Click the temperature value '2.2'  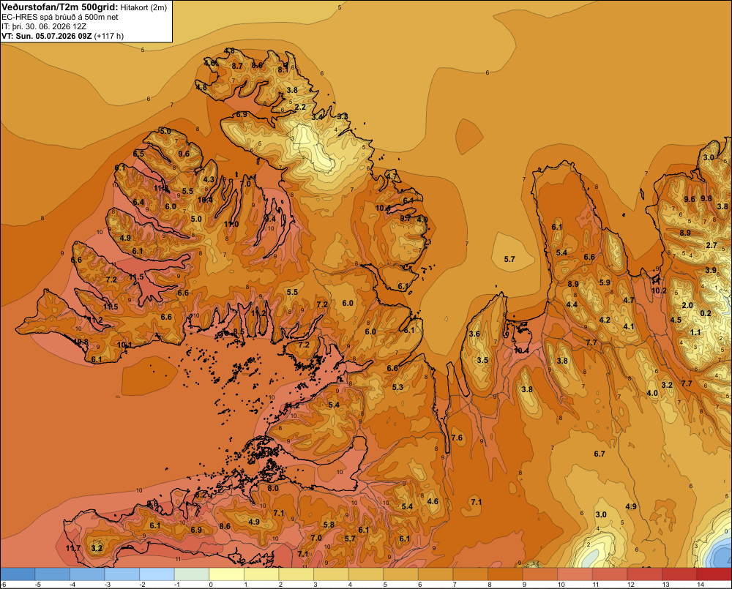(300, 107)
